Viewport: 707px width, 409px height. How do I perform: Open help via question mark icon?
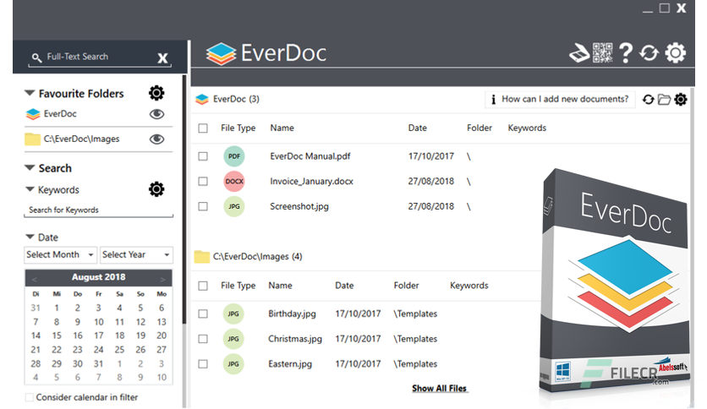click(x=626, y=53)
